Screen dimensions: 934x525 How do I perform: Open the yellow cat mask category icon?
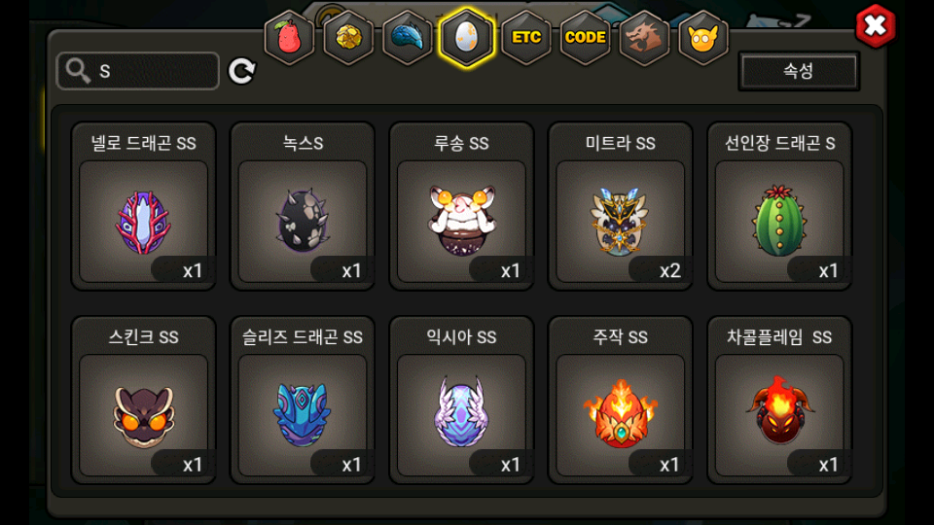[x=703, y=38]
